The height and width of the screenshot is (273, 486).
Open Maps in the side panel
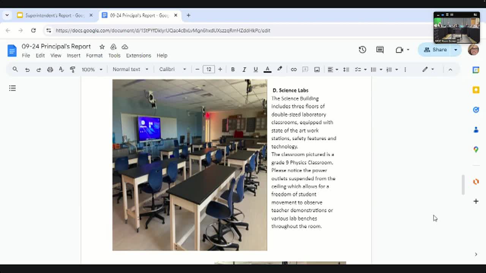point(476,149)
